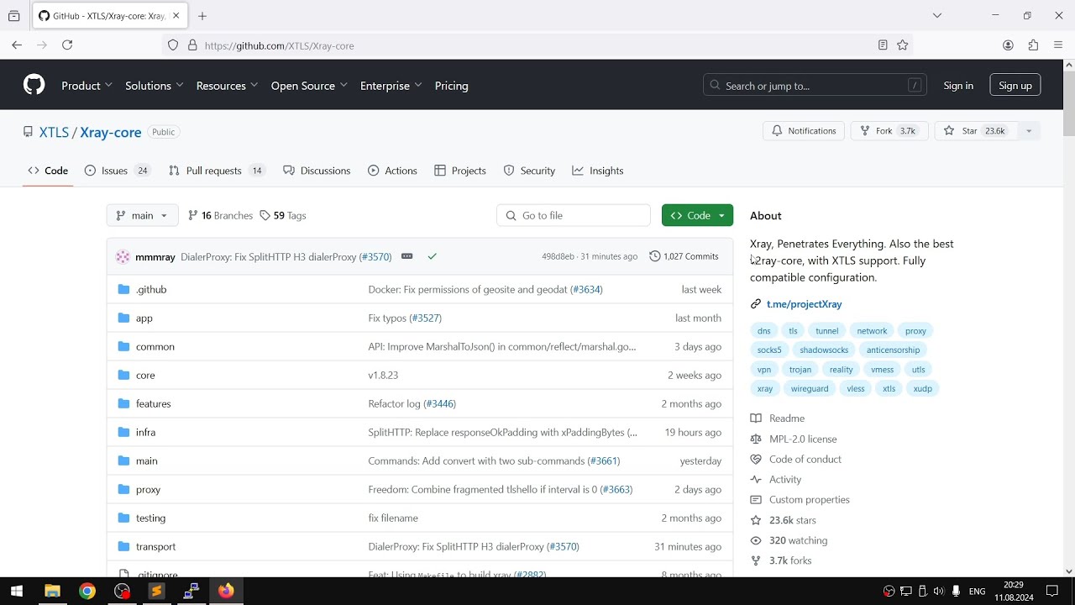Open the MPL-2.0 license link
This screenshot has width=1075, height=605.
click(803, 439)
